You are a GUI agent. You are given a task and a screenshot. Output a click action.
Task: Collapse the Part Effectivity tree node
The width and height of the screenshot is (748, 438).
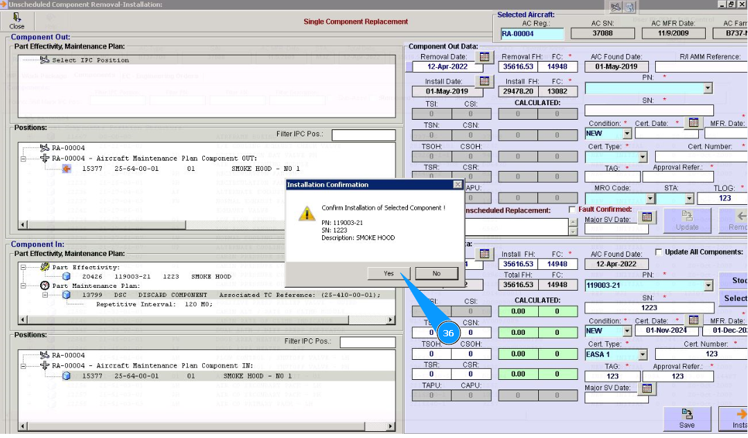coord(24,267)
